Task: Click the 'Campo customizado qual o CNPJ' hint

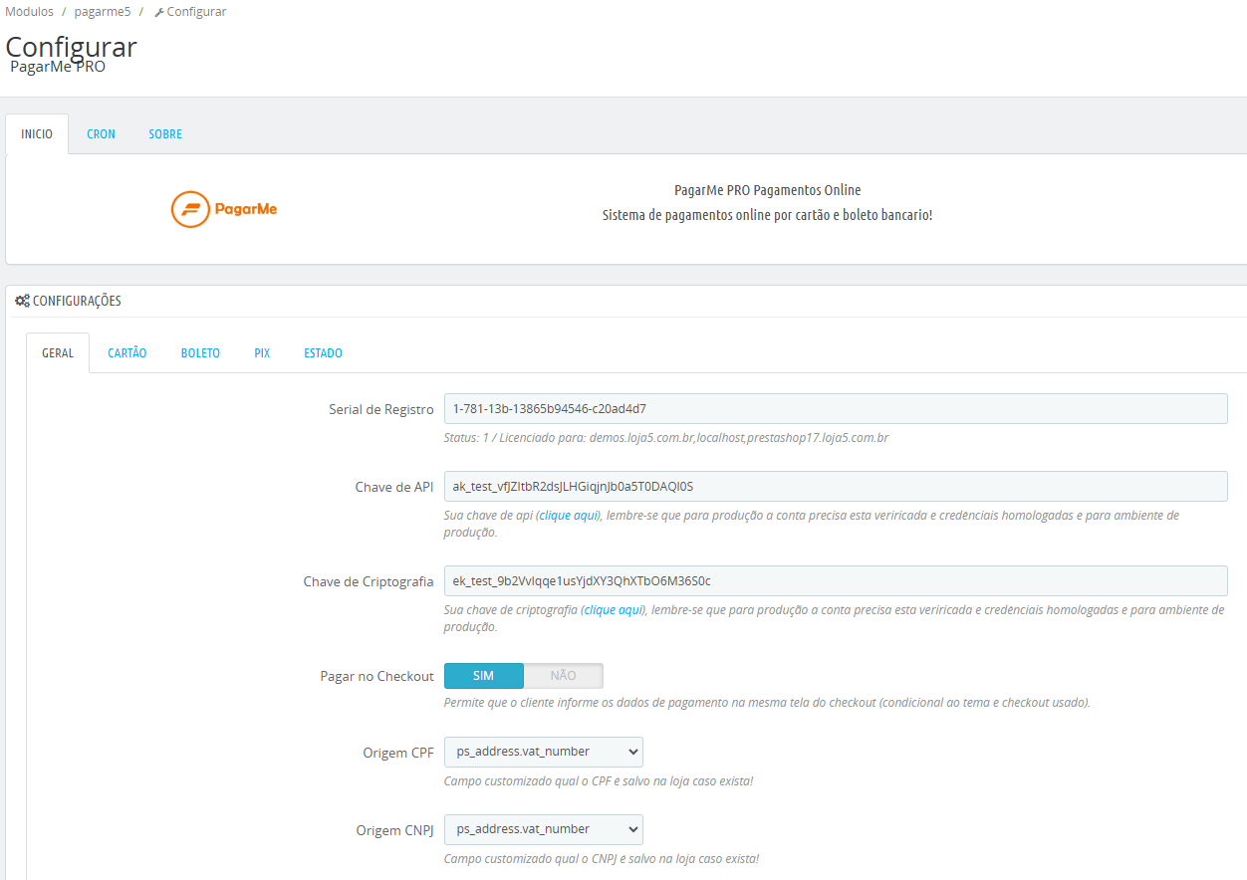Action: 602,858
